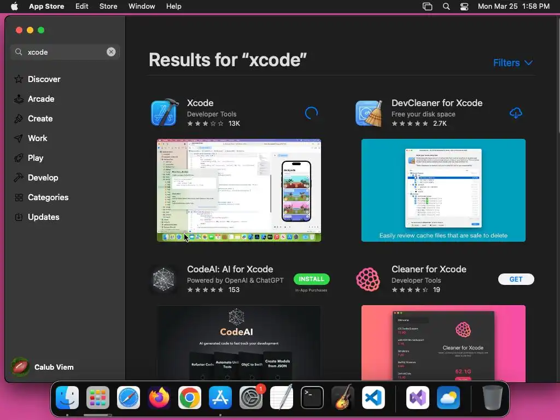Screen dimensions: 560x420
Task: Open System Settings from the Dock
Action: tap(251, 398)
